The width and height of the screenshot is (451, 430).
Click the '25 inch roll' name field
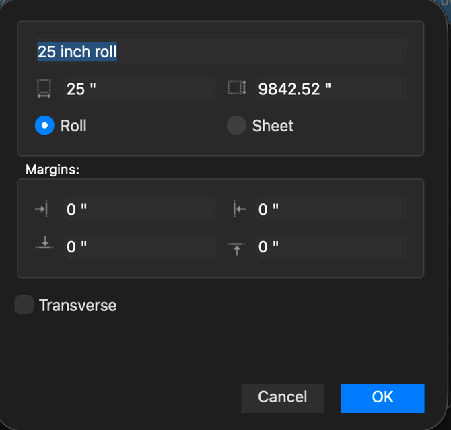coord(221,52)
